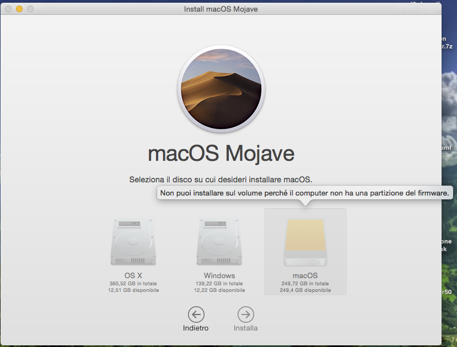Select the Windows hard disk icon
Screen dimensions: 457x347
[219, 242]
